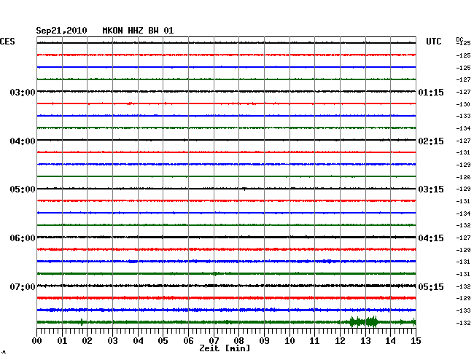Select minute 14 on the time axis
The image size is (474, 360).
pos(390,340)
